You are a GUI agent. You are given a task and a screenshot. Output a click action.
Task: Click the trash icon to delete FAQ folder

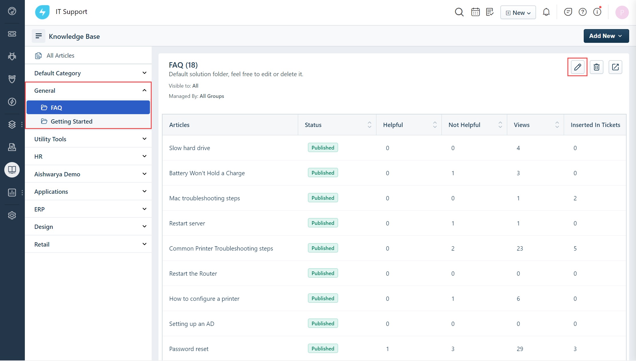[596, 67]
